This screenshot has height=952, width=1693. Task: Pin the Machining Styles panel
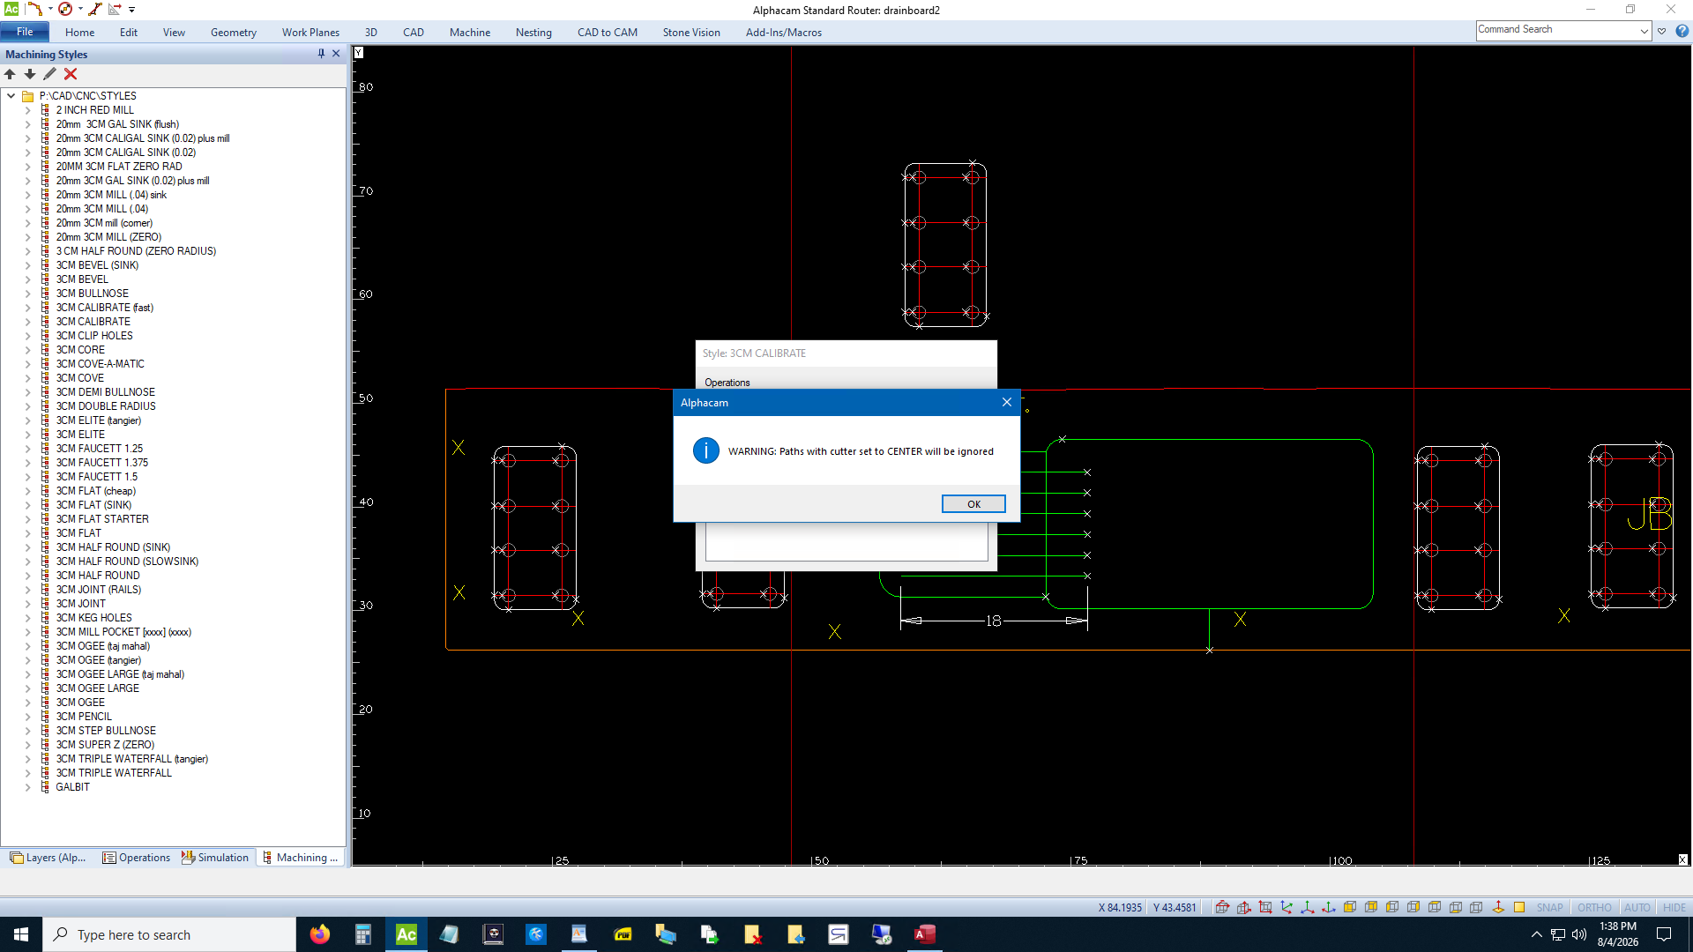tap(321, 54)
